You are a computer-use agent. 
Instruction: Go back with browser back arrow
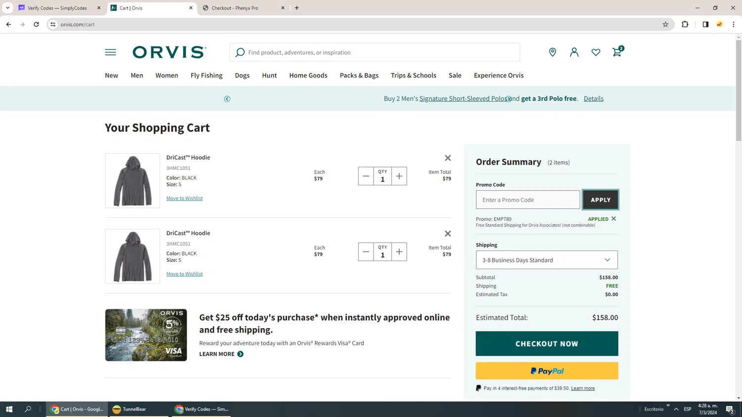pyautogui.click(x=8, y=24)
